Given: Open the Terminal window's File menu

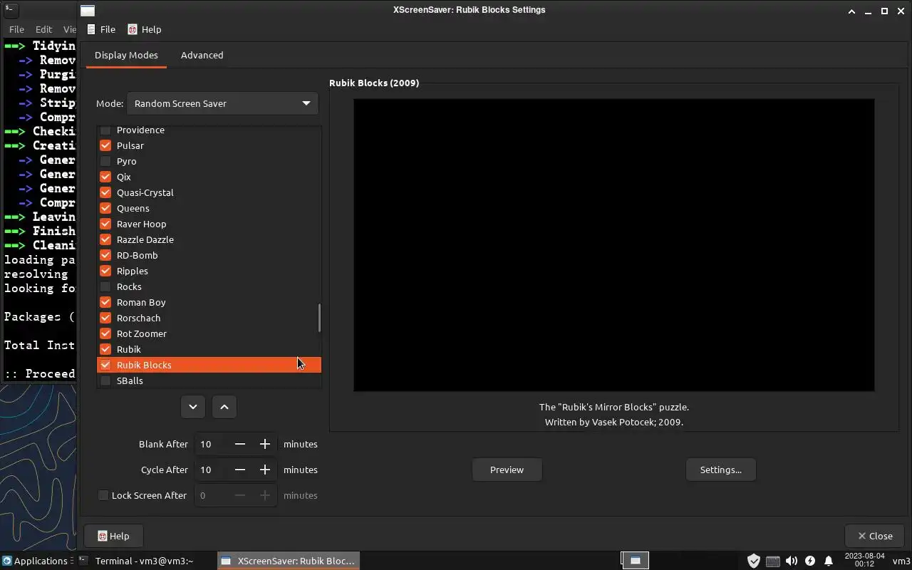Looking at the screenshot, I should click(x=16, y=29).
